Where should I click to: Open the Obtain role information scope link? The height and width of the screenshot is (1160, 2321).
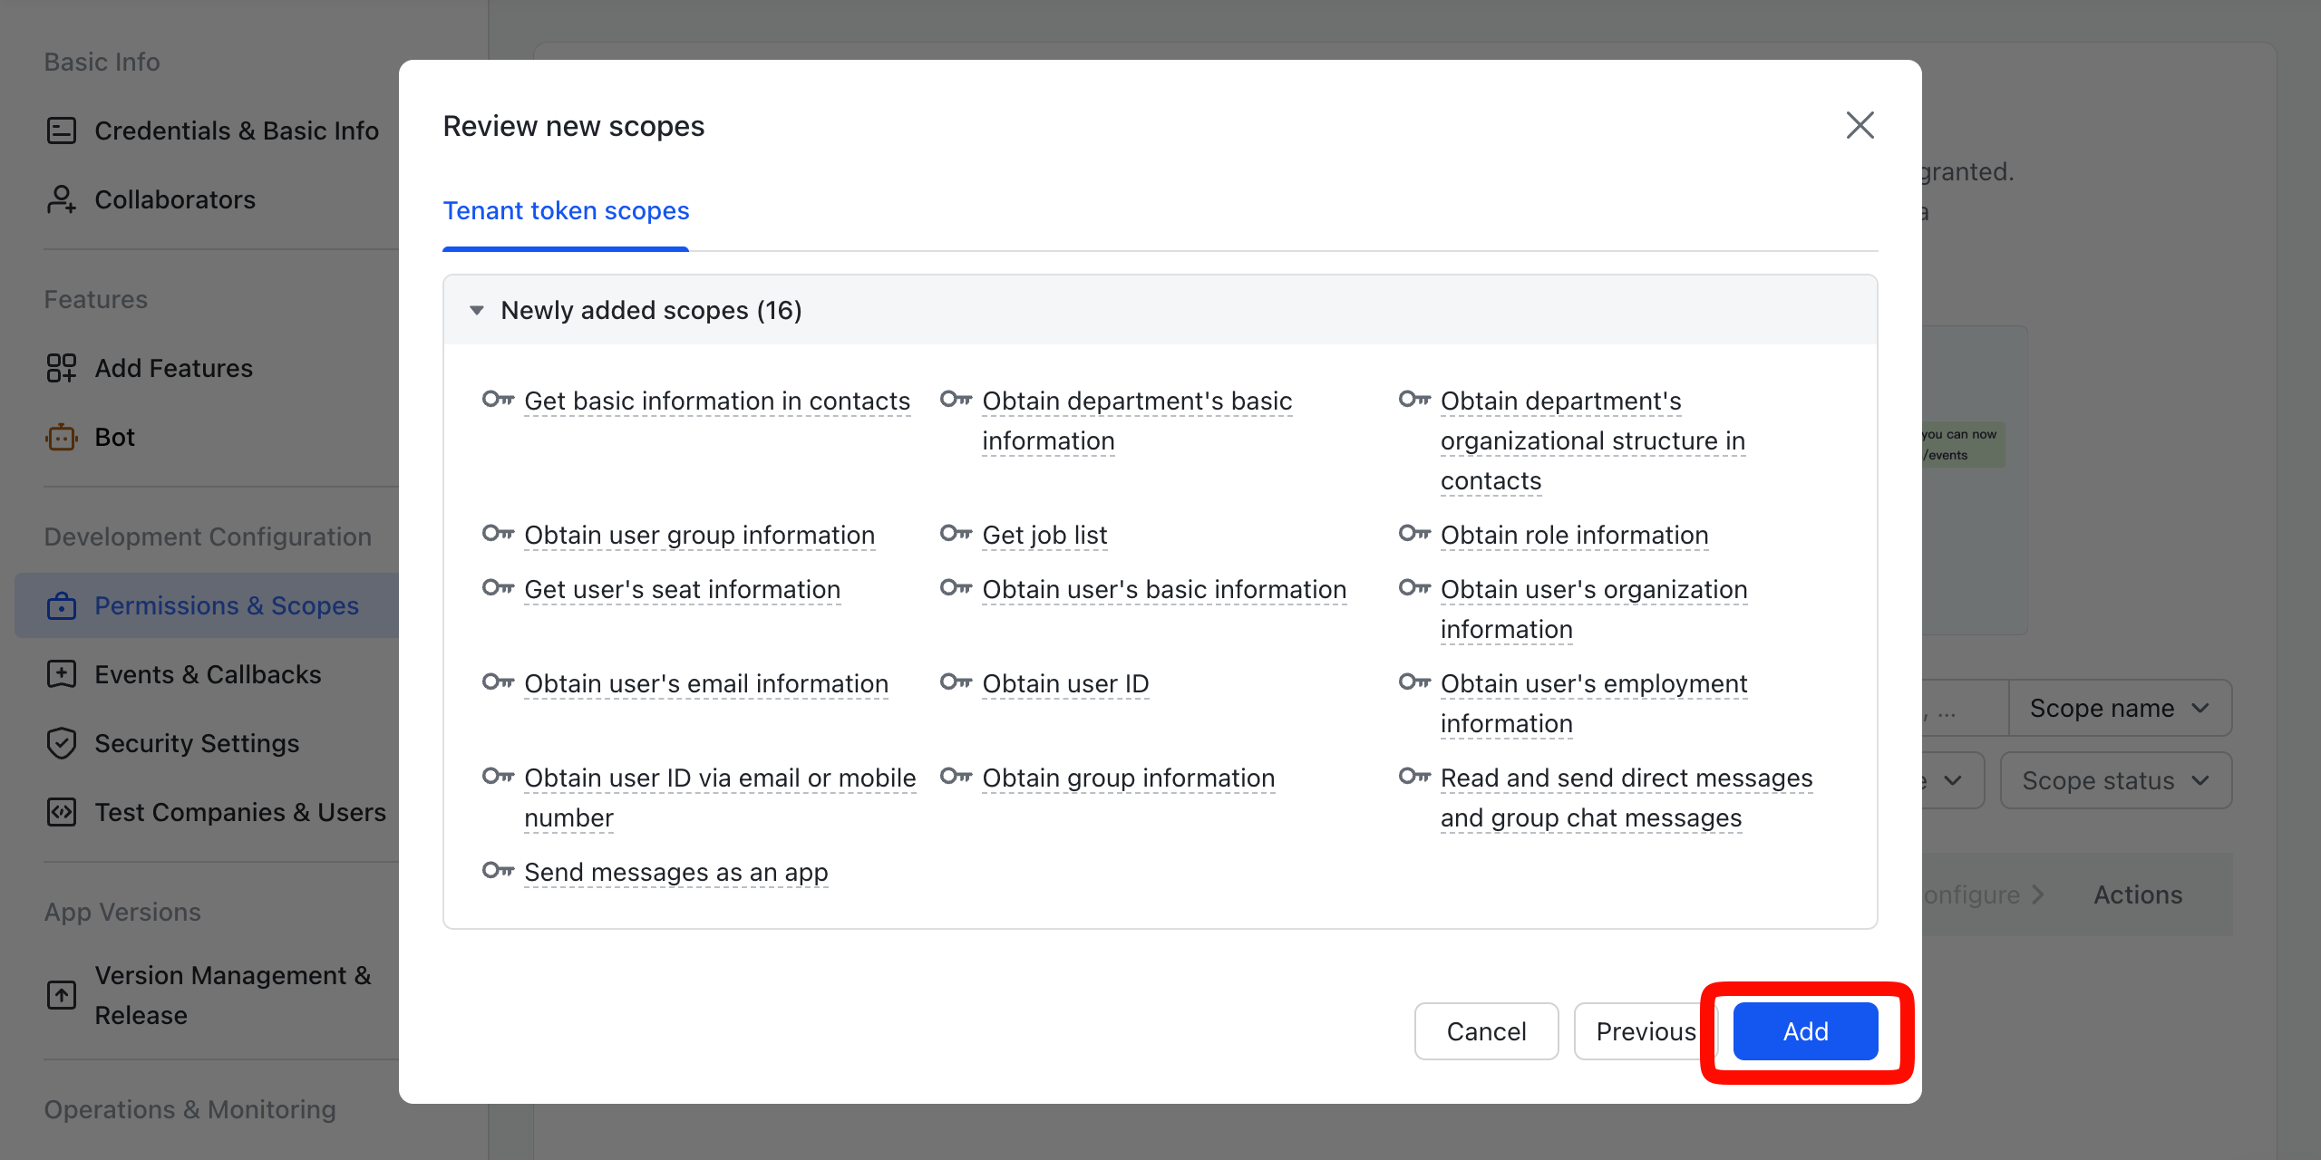1574,535
